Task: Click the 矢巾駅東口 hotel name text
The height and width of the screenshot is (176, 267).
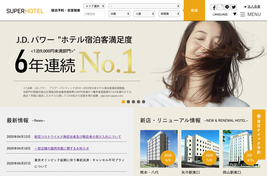Action: coord(190,172)
